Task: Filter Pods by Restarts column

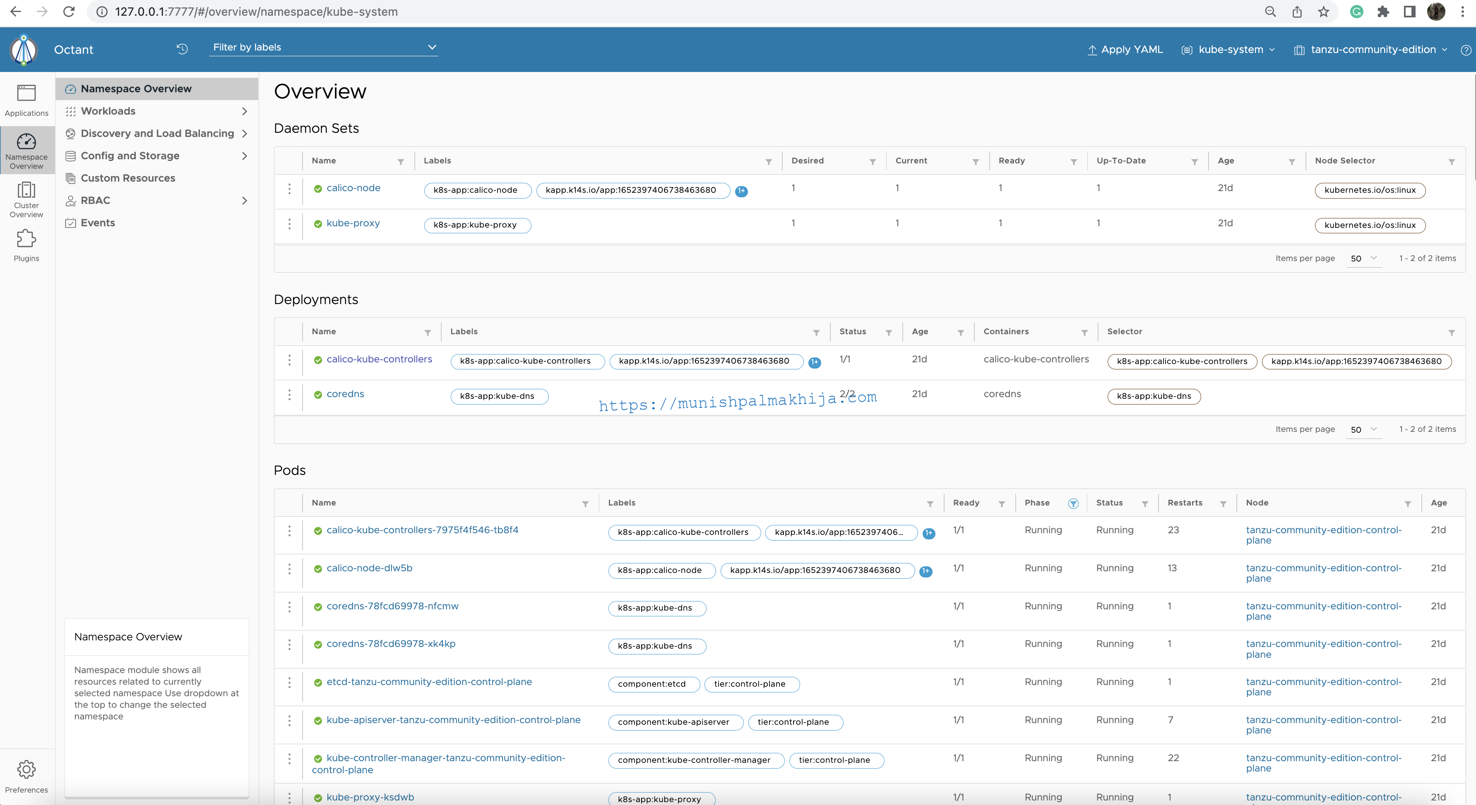Action: tap(1224, 503)
